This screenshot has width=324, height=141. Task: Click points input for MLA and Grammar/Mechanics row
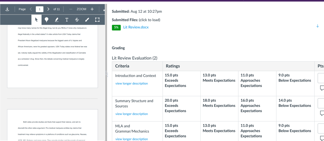click(321, 129)
